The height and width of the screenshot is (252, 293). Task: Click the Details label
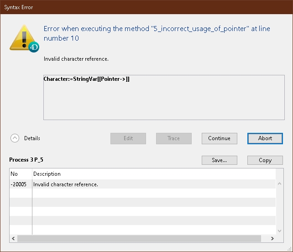(32, 138)
